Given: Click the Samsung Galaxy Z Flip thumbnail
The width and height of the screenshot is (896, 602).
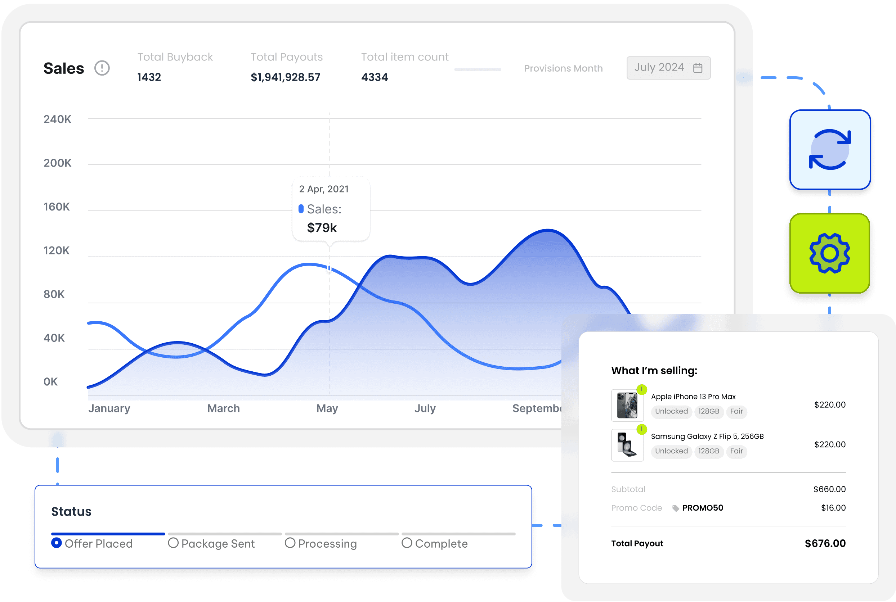Looking at the screenshot, I should 627,445.
